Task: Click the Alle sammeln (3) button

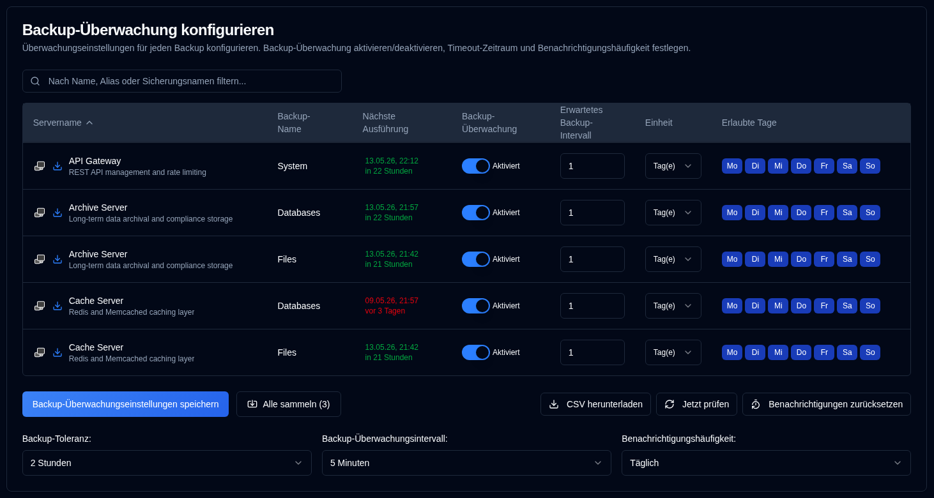Action: click(289, 404)
